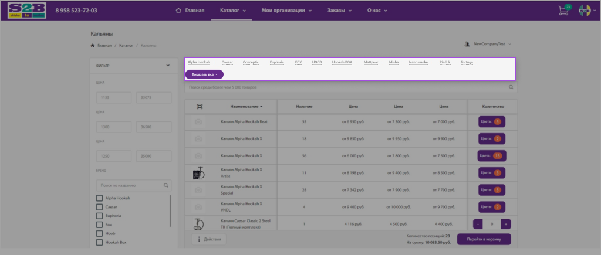Viewport: 601px width, 255px height.
Task: Open image of Кальян Caesar Classic 2 Steel
Action: [x=198, y=223]
